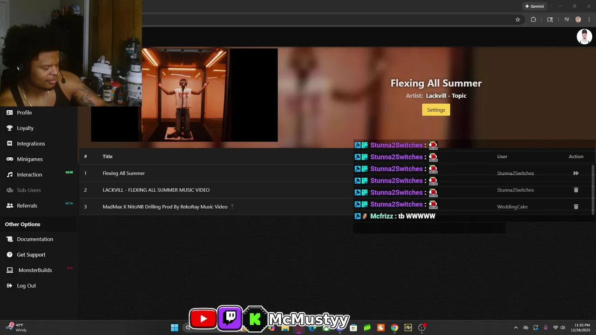This screenshot has height=335, width=596.
Task: Open Chrome three-dot menu
Action: (589, 20)
